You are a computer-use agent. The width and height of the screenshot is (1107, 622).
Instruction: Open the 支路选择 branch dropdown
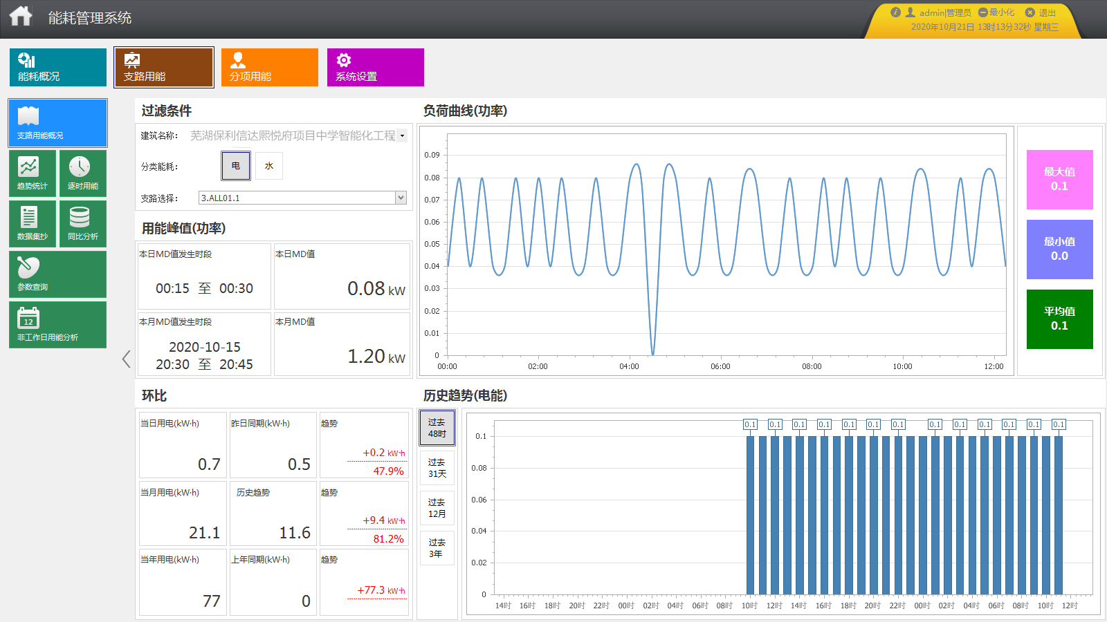point(401,198)
